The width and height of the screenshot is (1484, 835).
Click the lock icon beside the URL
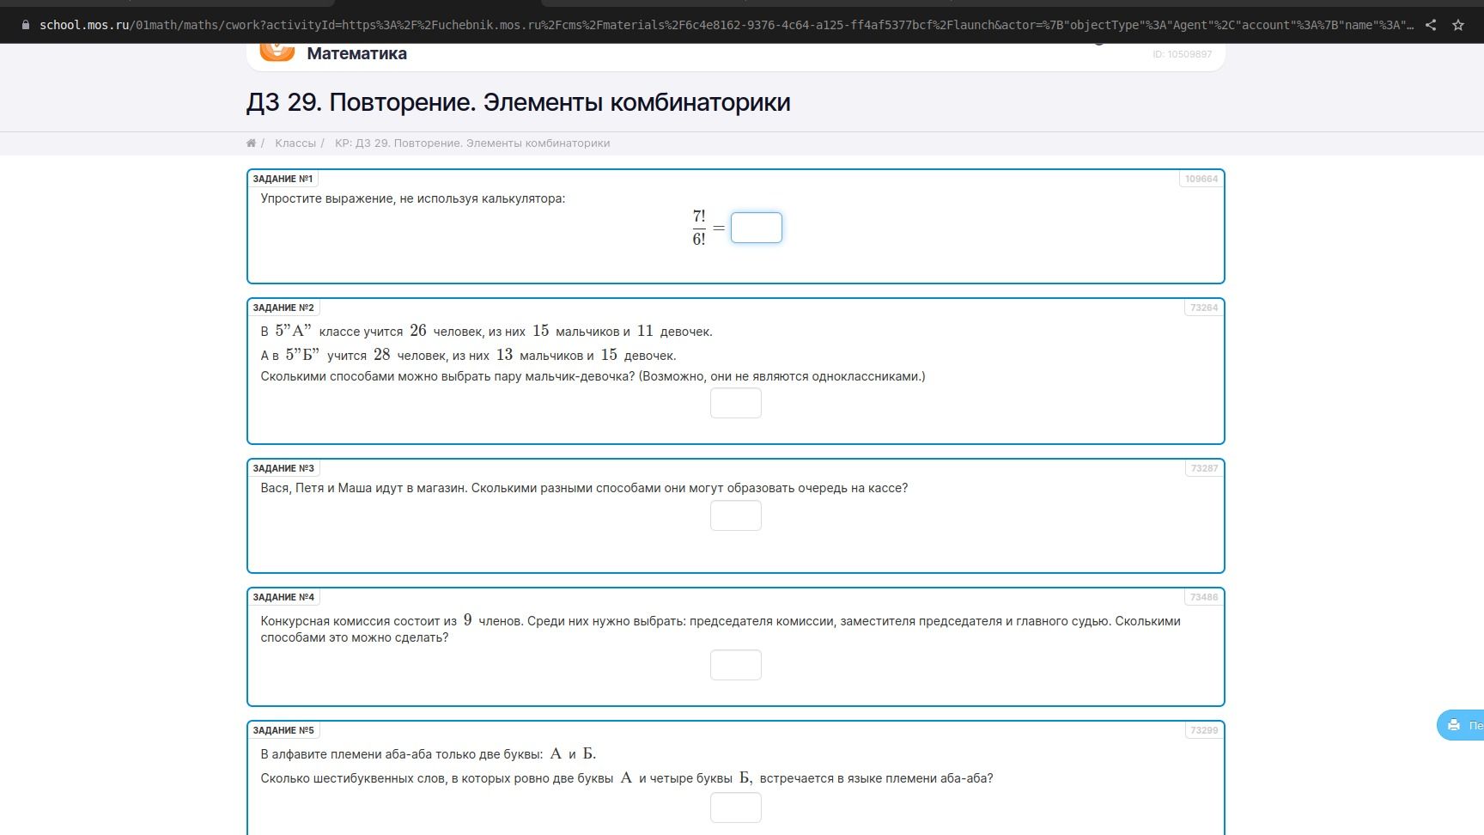26,25
